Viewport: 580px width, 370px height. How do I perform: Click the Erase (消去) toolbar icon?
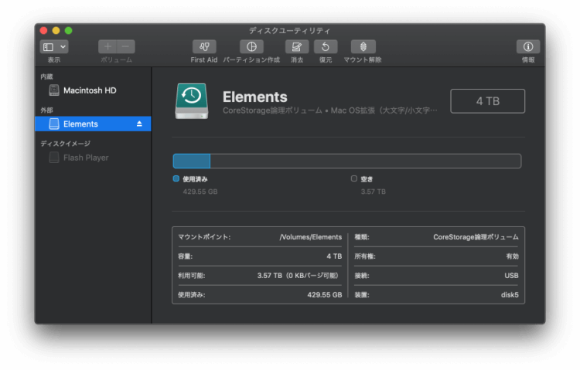[297, 47]
